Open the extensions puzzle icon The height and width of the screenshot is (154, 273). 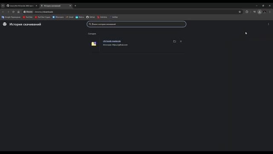point(247,12)
